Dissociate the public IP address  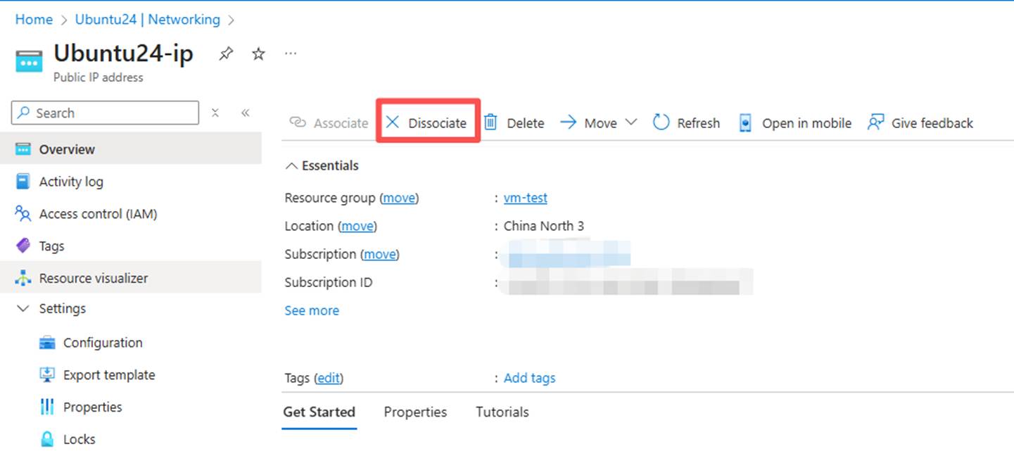click(427, 122)
